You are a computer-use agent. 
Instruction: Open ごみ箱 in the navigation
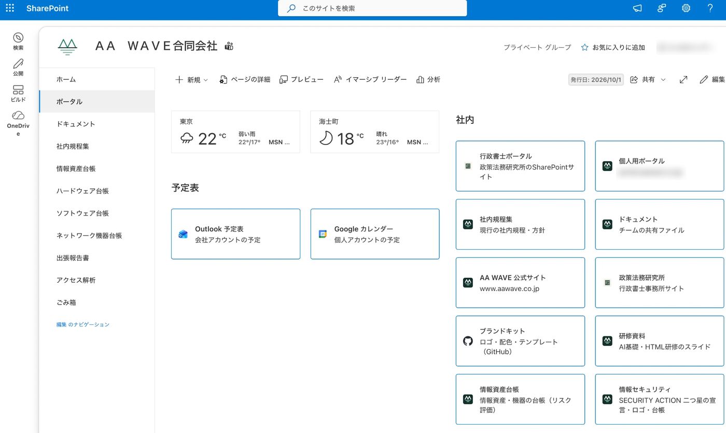tap(96, 302)
